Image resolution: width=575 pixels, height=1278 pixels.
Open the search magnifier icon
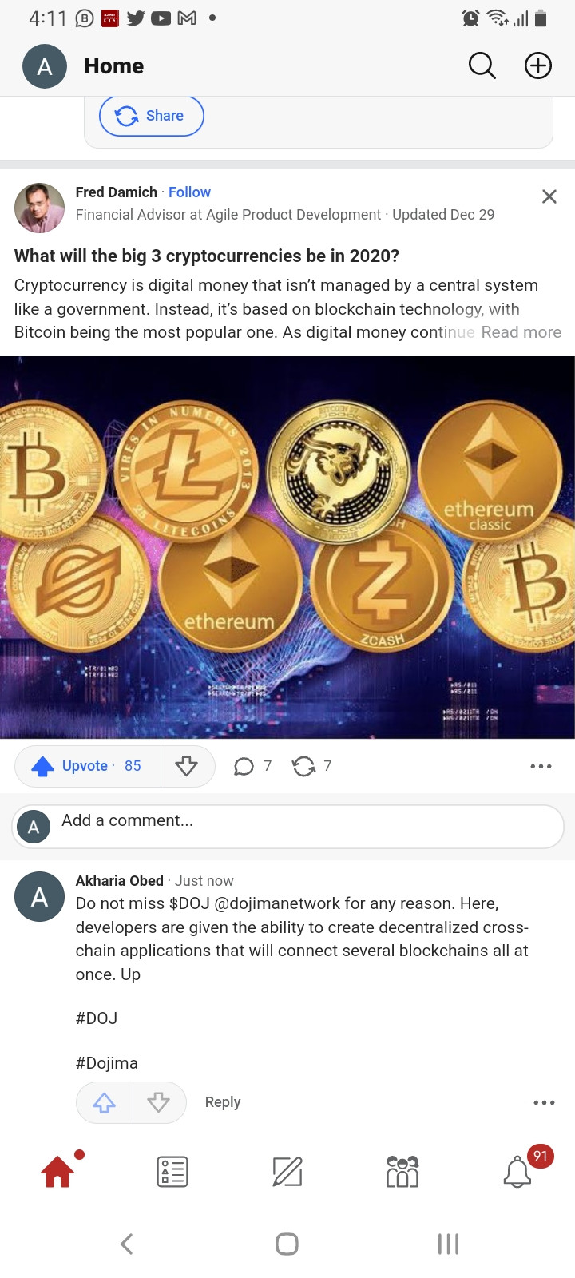pos(482,65)
